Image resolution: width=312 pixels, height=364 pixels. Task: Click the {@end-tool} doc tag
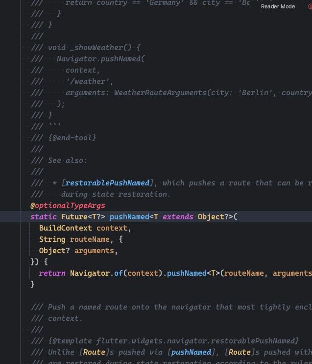72,138
